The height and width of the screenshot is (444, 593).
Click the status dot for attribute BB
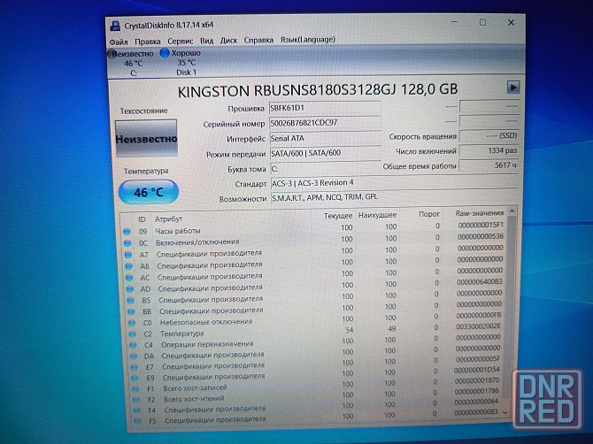tap(131, 311)
